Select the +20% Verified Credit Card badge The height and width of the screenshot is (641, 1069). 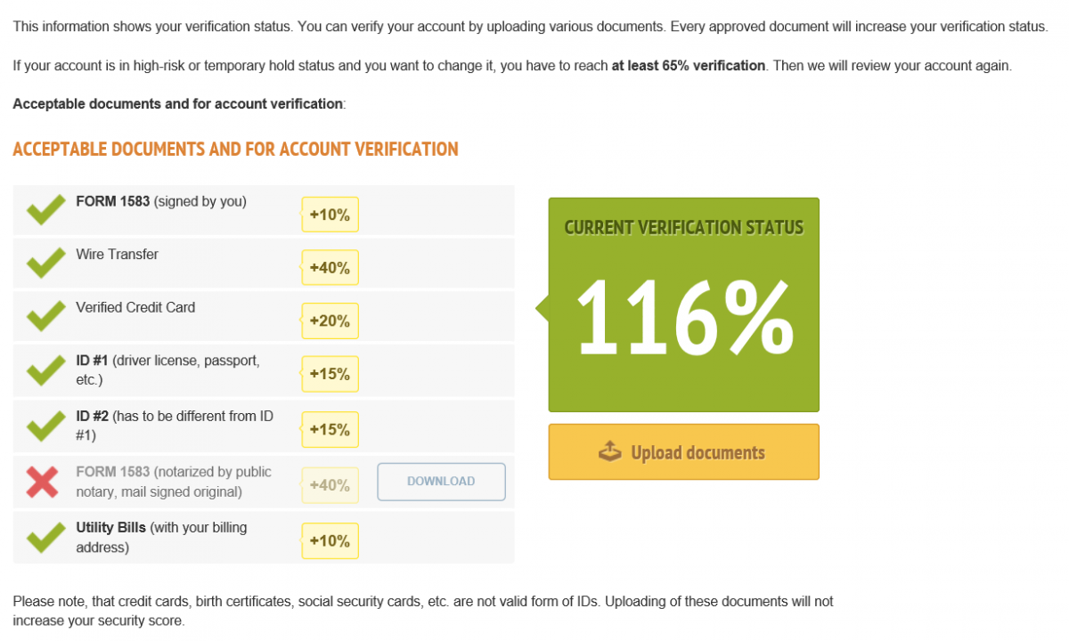330,320
